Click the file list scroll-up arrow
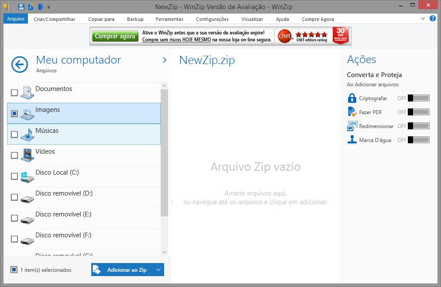Viewport: 441px width, 287px height. pos(165,85)
